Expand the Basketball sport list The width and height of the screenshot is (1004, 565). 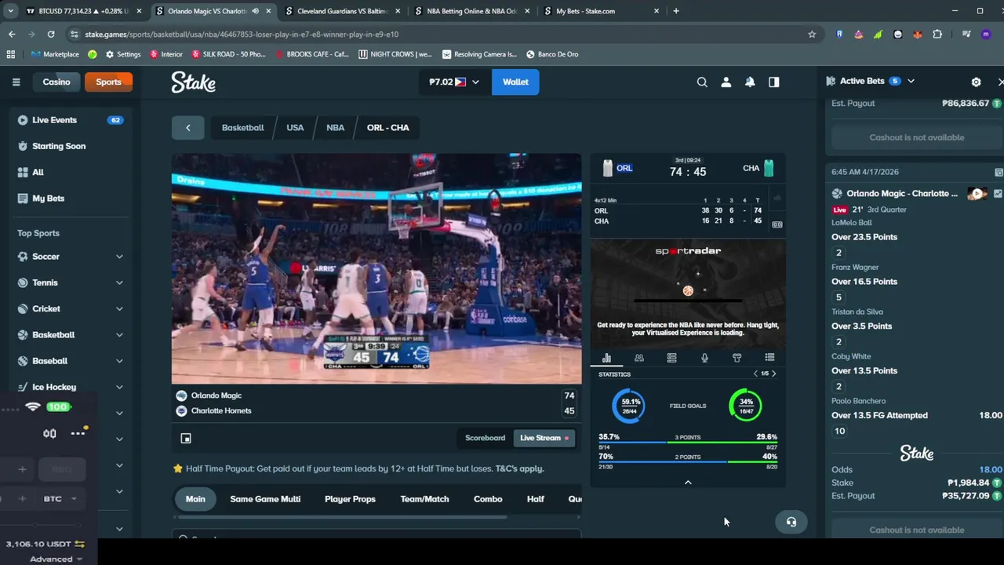[119, 335]
